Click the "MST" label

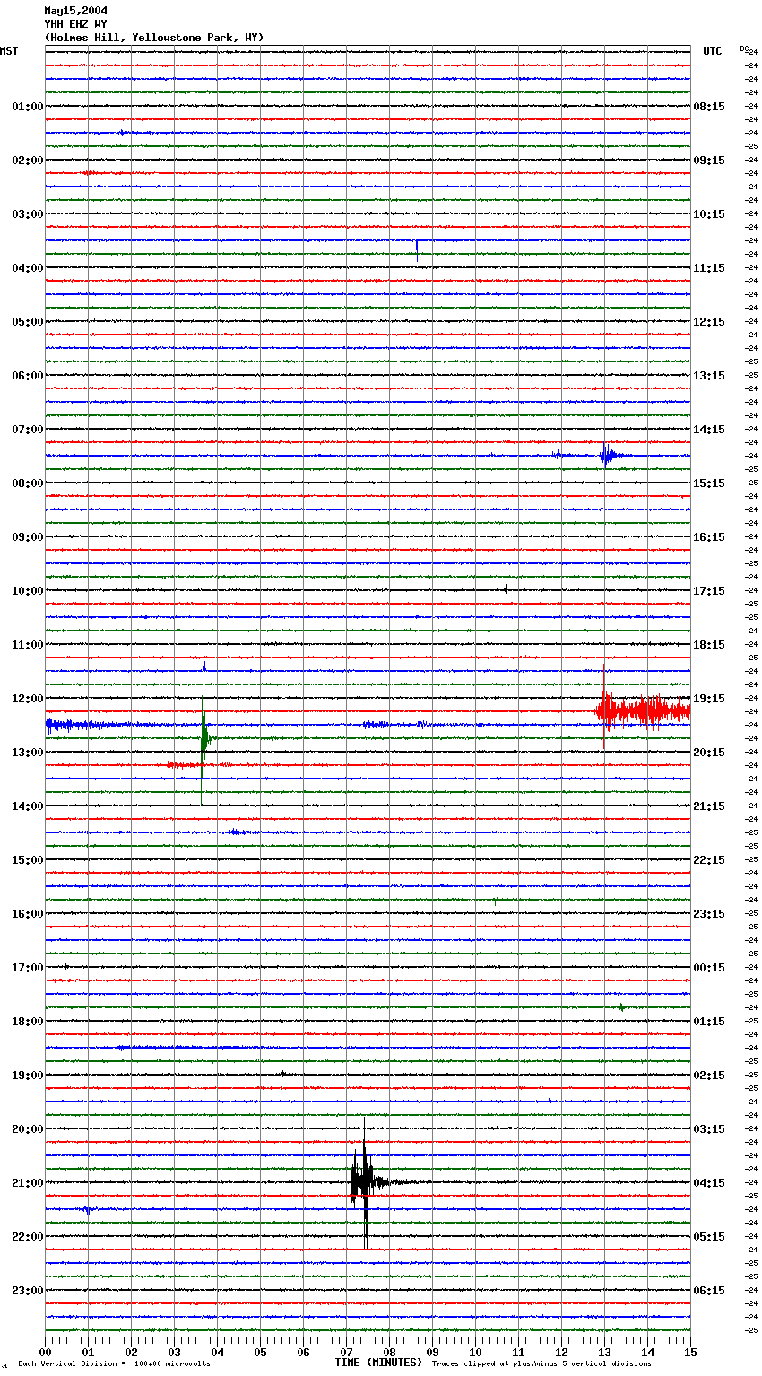pyautogui.click(x=9, y=51)
